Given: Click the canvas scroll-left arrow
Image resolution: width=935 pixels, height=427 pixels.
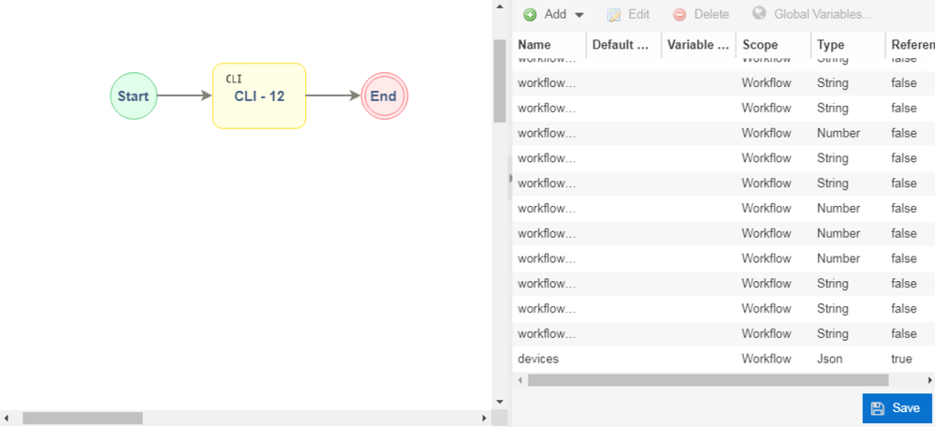Looking at the screenshot, I should point(7,418).
